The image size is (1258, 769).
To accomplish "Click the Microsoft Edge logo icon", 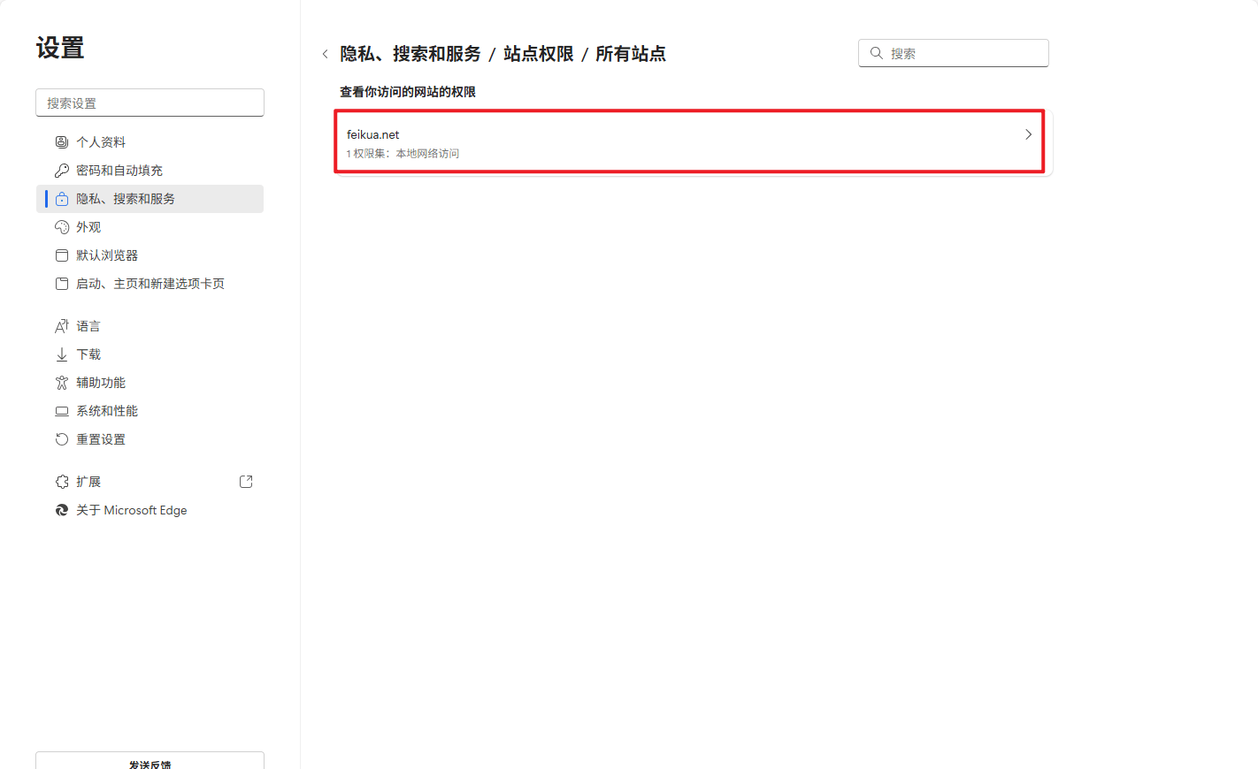I will [x=62, y=510].
